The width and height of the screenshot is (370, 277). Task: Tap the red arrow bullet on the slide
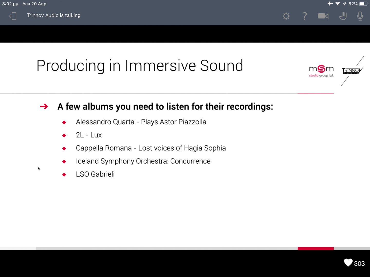point(44,106)
